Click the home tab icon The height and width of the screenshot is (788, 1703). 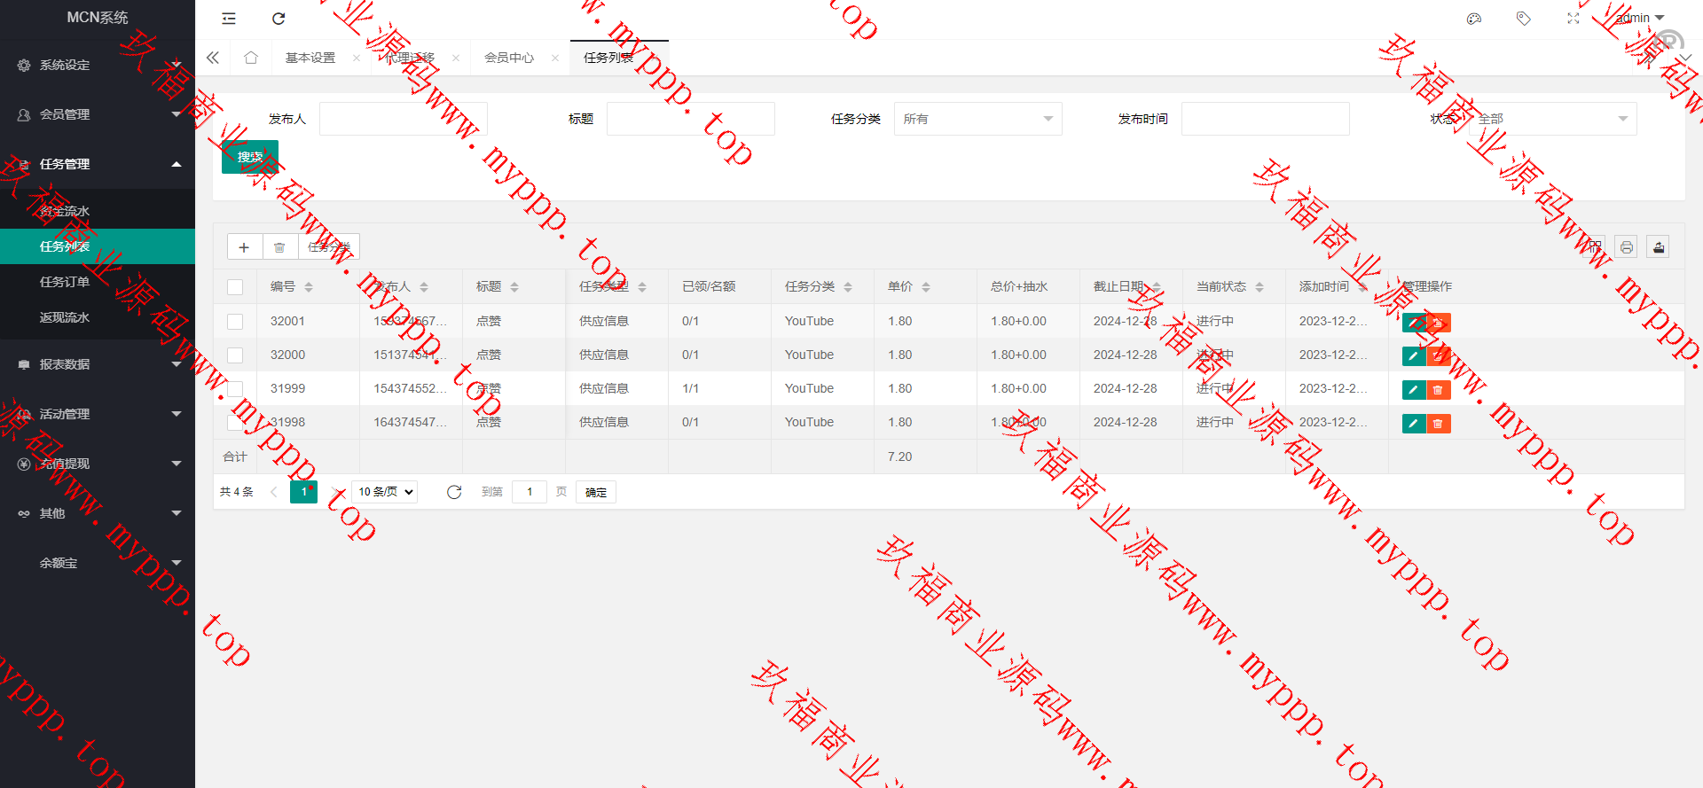(251, 58)
